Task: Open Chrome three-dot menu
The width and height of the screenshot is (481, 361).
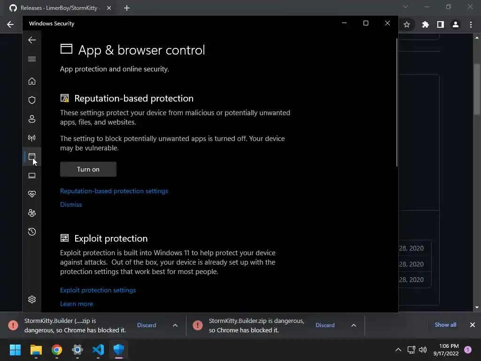Action: pyautogui.click(x=471, y=24)
